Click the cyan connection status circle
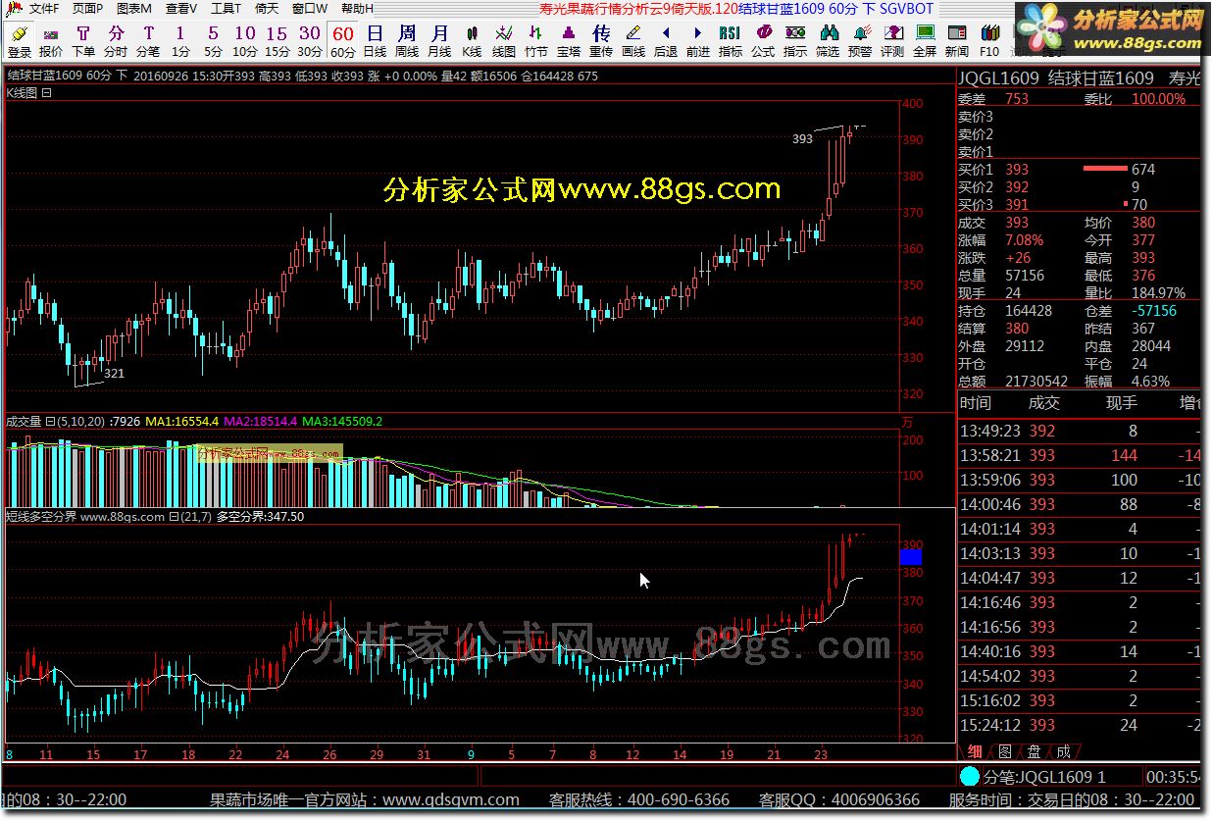The width and height of the screenshot is (1213, 821). [x=969, y=777]
